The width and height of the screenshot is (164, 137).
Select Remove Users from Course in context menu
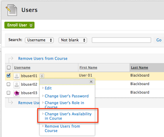coord(63,128)
